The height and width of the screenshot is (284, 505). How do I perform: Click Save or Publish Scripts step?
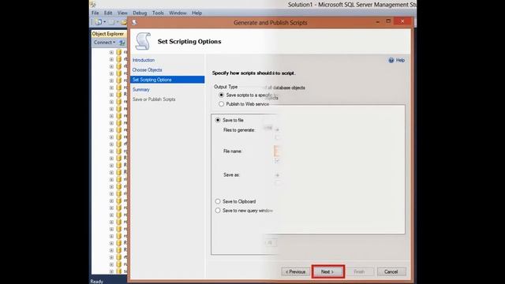[154, 99]
